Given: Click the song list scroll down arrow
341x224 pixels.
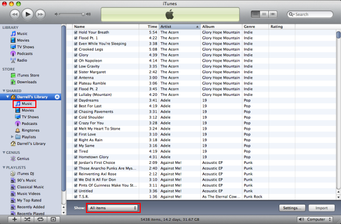Looking at the screenshot, I should tap(338, 197).
